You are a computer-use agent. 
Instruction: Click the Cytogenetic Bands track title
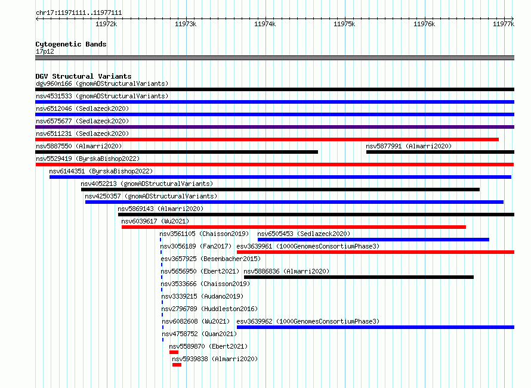click(x=71, y=44)
